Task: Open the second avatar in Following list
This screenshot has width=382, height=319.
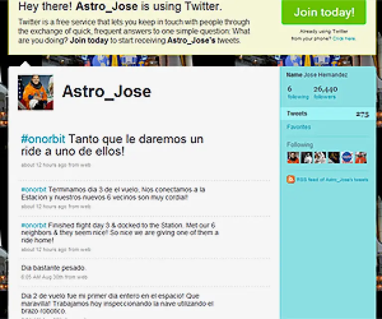Action: coord(307,158)
